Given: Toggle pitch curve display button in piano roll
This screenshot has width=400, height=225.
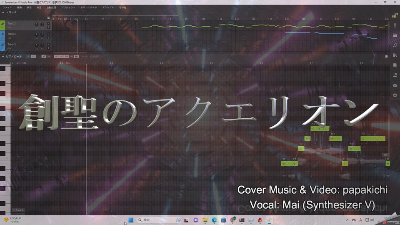Looking at the screenshot, I should [x=56, y=56].
